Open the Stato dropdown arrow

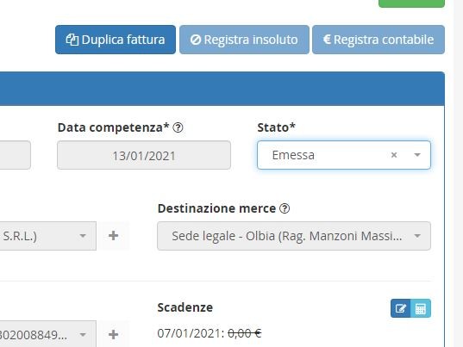[417, 155]
